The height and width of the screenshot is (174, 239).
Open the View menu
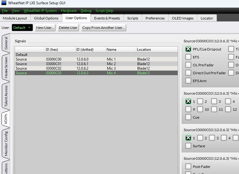point(15,11)
